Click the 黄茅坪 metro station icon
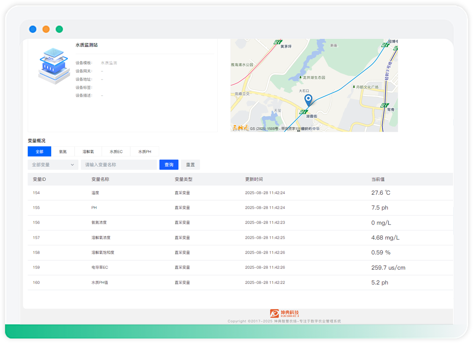Viewport: 473px width, 343px height. 278,42
